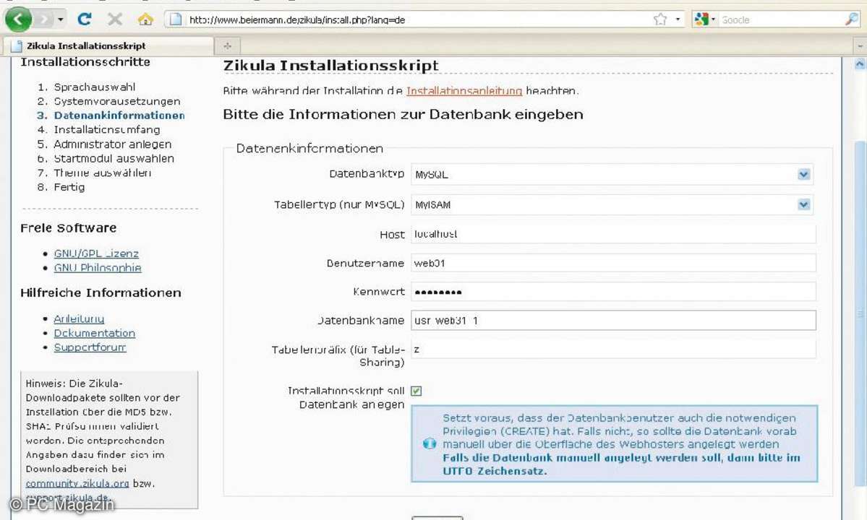
Task: Click the 'Freie Software' sidebar heading
Action: tap(68, 228)
